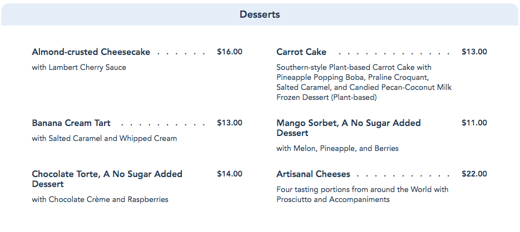
Task: Click the Desserts section header
Action: pos(260,14)
